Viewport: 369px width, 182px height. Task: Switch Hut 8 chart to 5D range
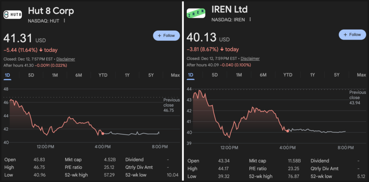(x=31, y=75)
